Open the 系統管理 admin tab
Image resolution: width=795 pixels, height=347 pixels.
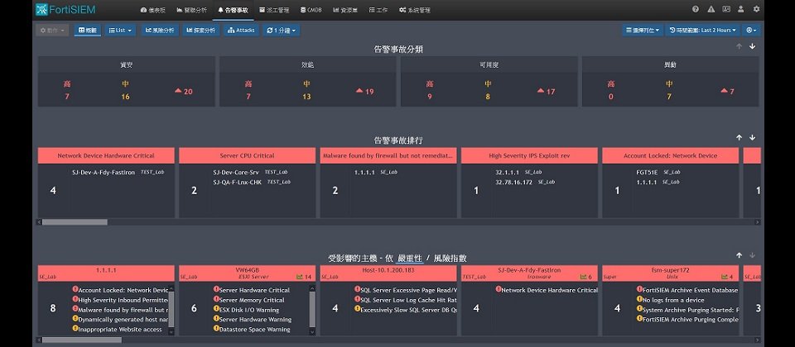click(414, 10)
